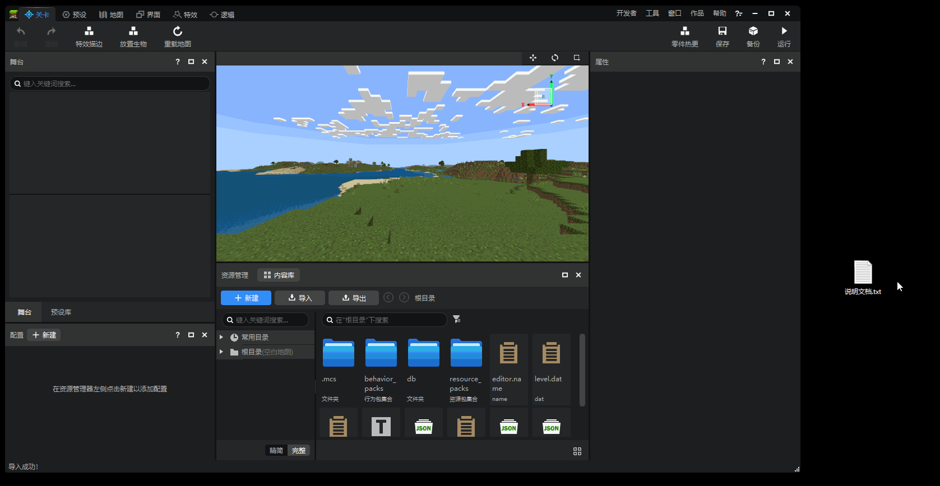Expand the 根目录 tree node
Viewport: 940px width, 486px height.
[221, 352]
